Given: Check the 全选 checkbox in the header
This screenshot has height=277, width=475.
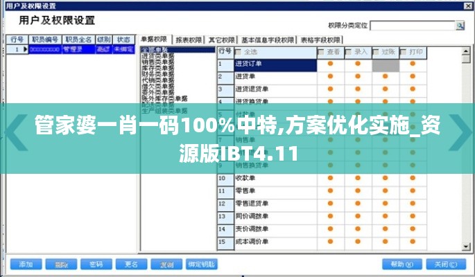Looking at the screenshot, I should click(x=238, y=52).
